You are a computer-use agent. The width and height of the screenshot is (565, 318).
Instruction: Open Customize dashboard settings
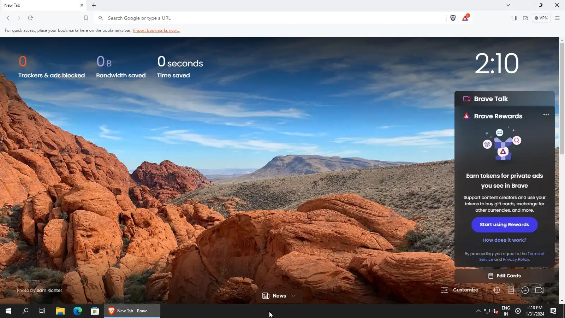[x=459, y=290]
